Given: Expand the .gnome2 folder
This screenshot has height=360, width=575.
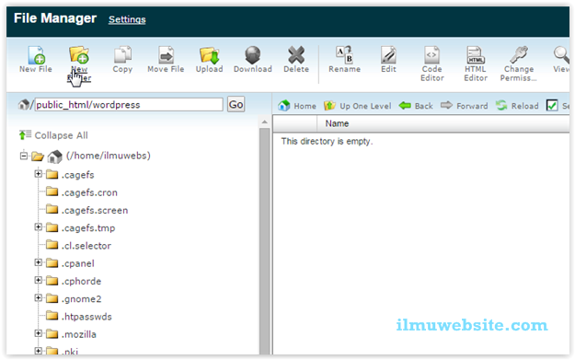Looking at the screenshot, I should click(x=38, y=297).
